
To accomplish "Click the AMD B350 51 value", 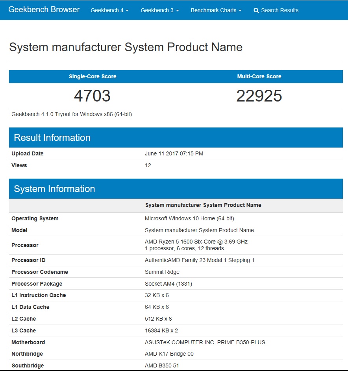I will [162, 366].
